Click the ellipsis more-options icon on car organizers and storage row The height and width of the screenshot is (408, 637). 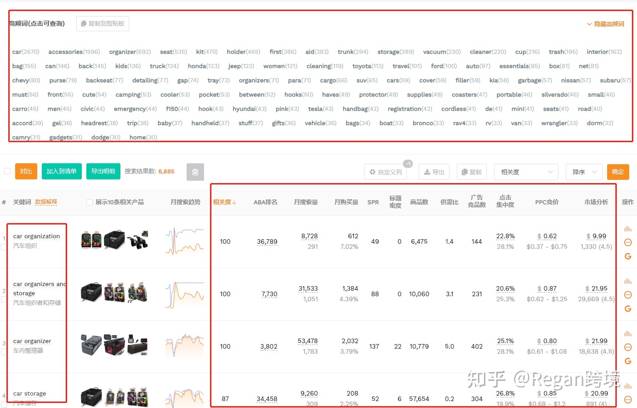pyautogui.click(x=627, y=294)
